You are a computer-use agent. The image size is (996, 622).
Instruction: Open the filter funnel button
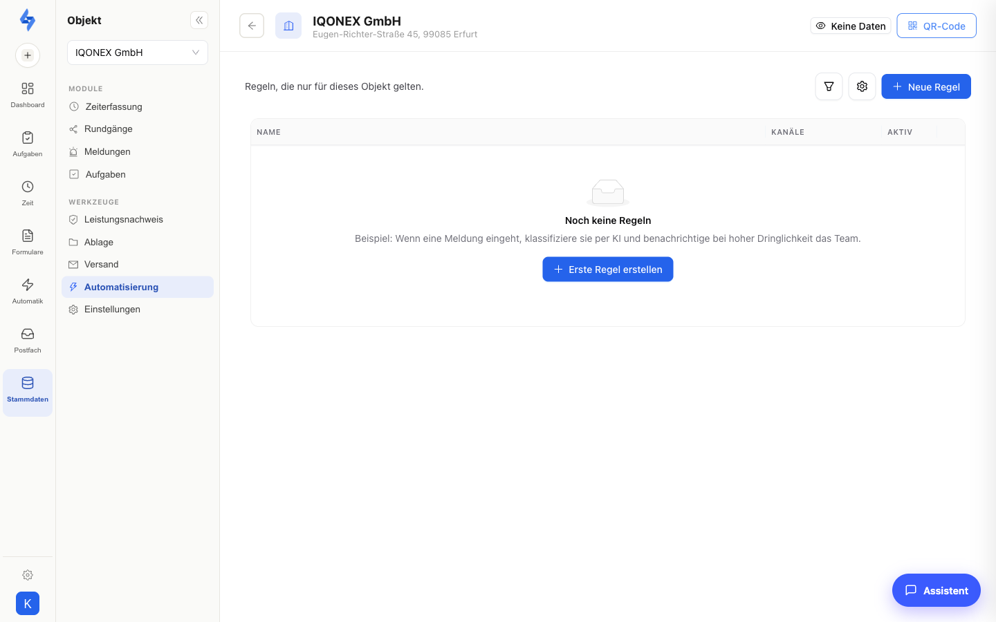(829, 86)
